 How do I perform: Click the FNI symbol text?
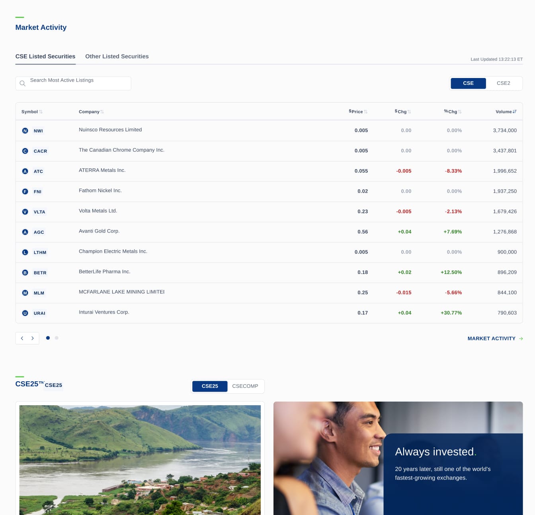coord(37,192)
